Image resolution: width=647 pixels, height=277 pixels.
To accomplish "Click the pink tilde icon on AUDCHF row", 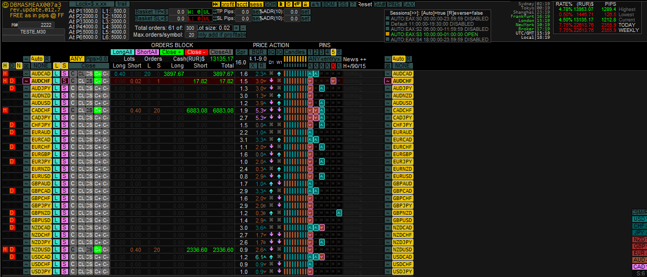I will pyautogui.click(x=26, y=81).
